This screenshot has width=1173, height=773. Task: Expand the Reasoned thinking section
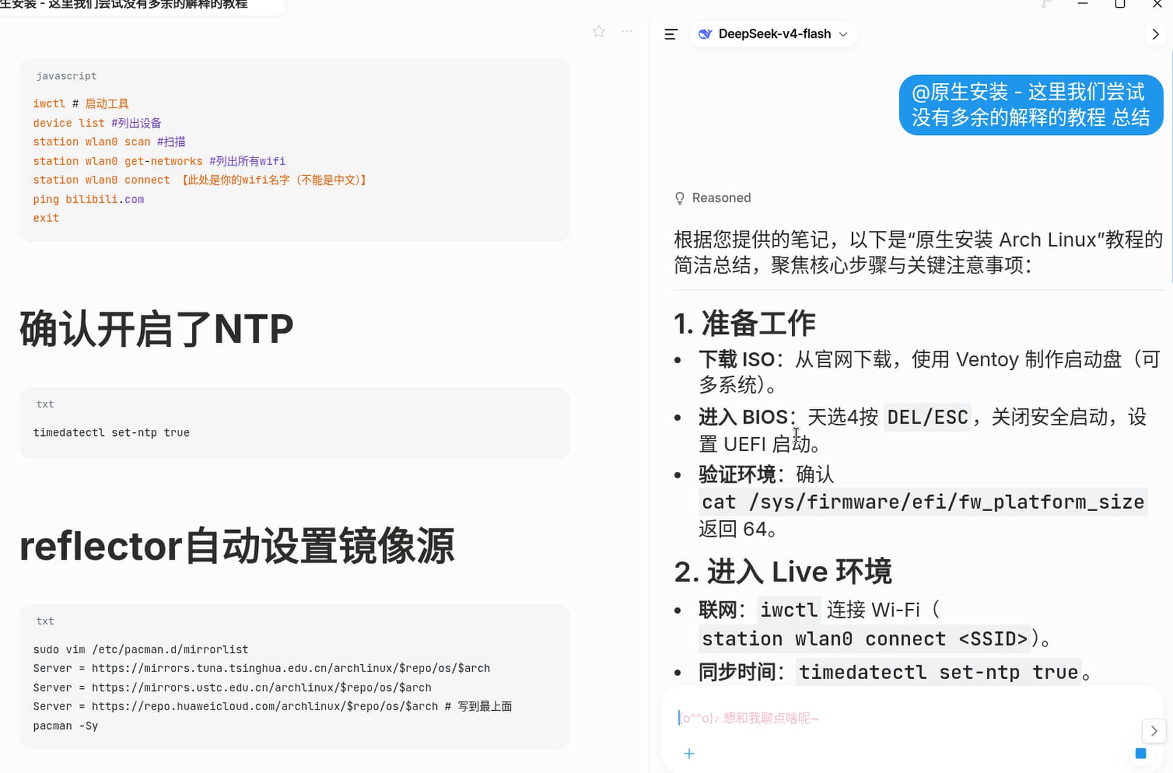pos(721,198)
